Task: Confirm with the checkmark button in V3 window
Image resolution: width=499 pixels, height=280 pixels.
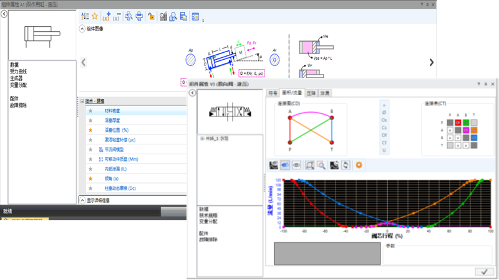Action: pos(485,272)
